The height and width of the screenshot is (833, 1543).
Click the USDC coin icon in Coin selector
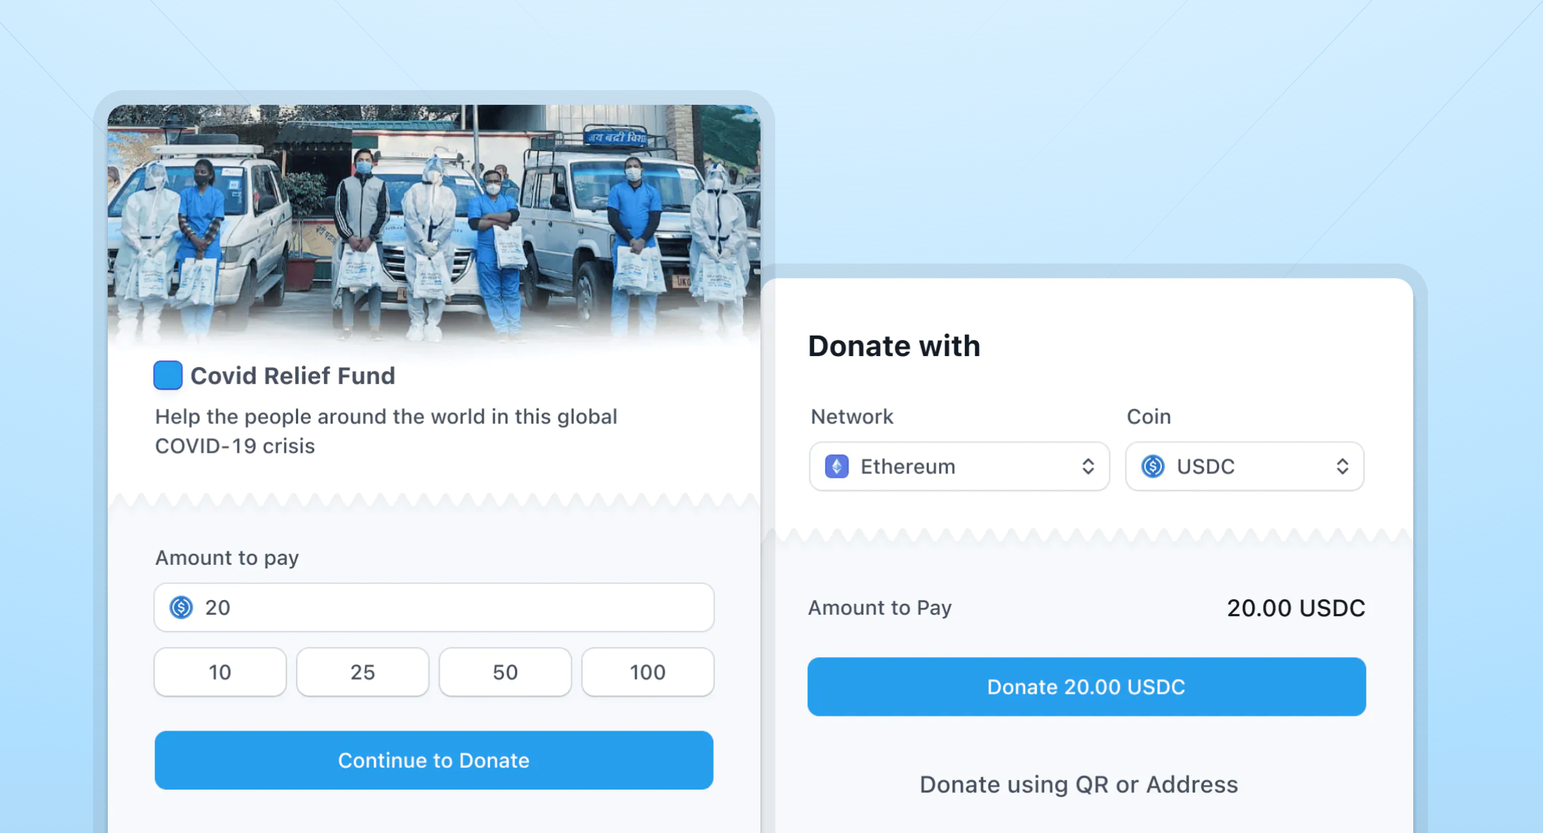(x=1153, y=466)
